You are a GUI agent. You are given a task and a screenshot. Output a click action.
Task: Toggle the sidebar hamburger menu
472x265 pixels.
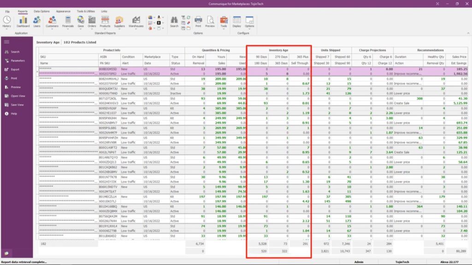point(6,41)
